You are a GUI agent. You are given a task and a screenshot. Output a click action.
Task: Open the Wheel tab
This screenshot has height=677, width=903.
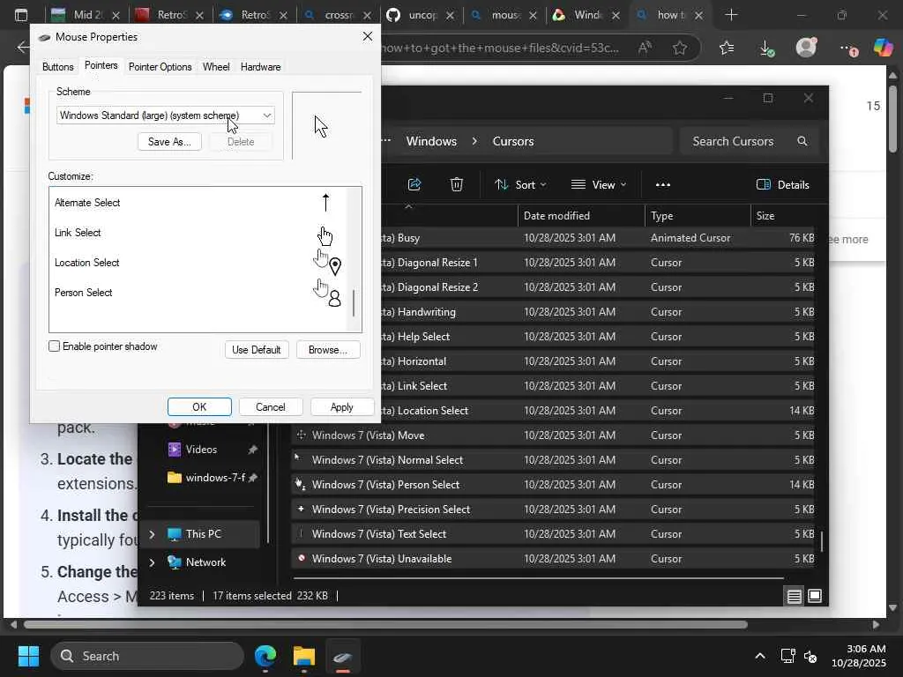click(216, 67)
